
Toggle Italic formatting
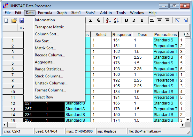tap(134, 20)
